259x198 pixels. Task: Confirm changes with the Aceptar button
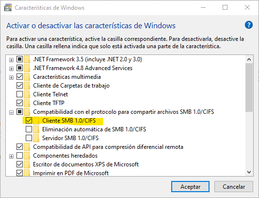click(190, 186)
